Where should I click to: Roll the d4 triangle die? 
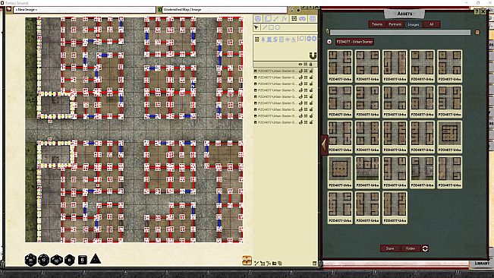pos(95,259)
